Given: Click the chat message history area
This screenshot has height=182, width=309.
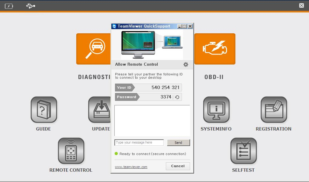Looking at the screenshot, I should [152, 121].
